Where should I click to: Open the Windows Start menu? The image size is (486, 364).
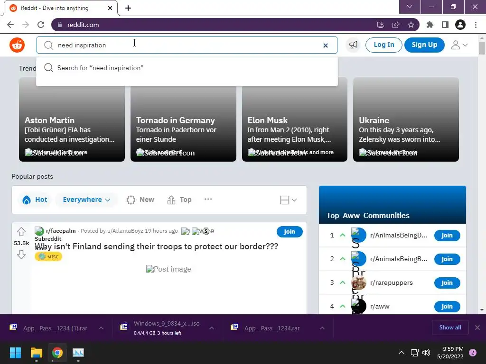(15, 353)
